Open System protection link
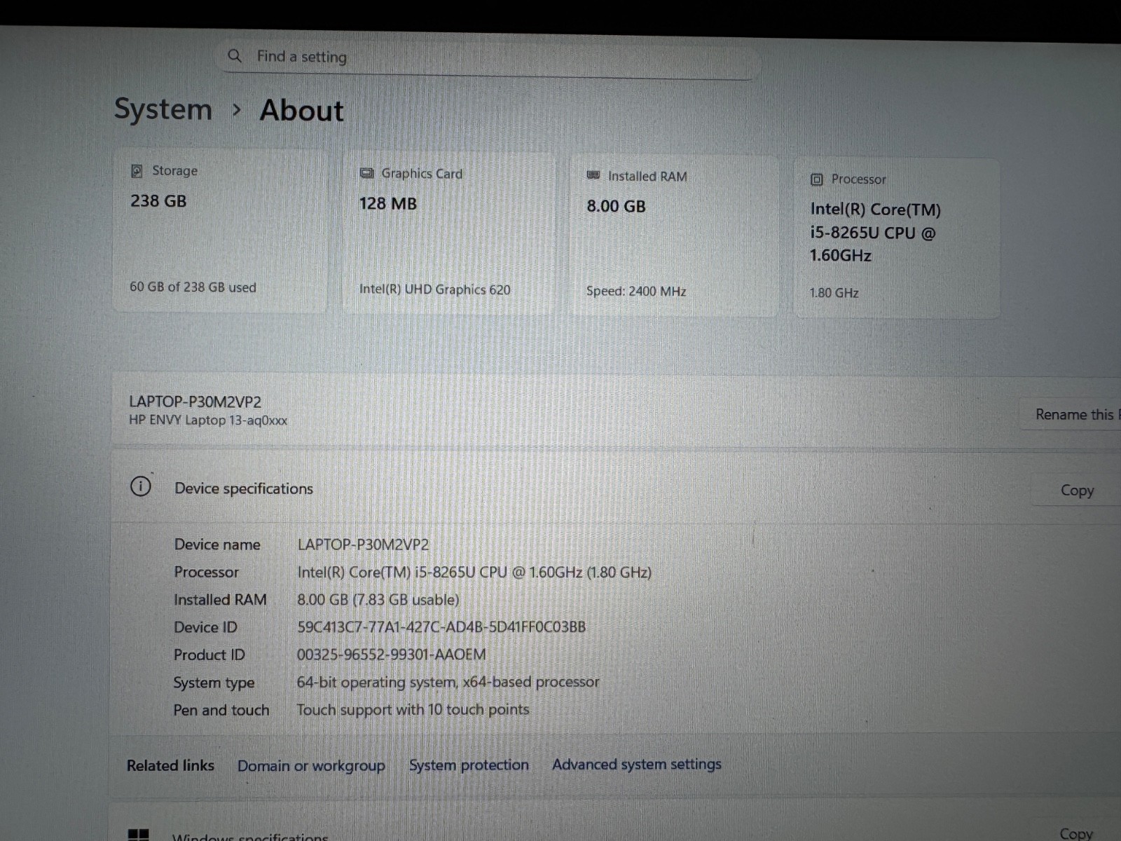1121x841 pixels. [469, 765]
